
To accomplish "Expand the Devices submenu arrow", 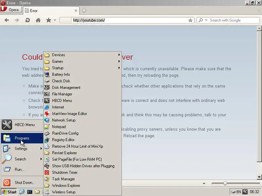I will point(119,55).
